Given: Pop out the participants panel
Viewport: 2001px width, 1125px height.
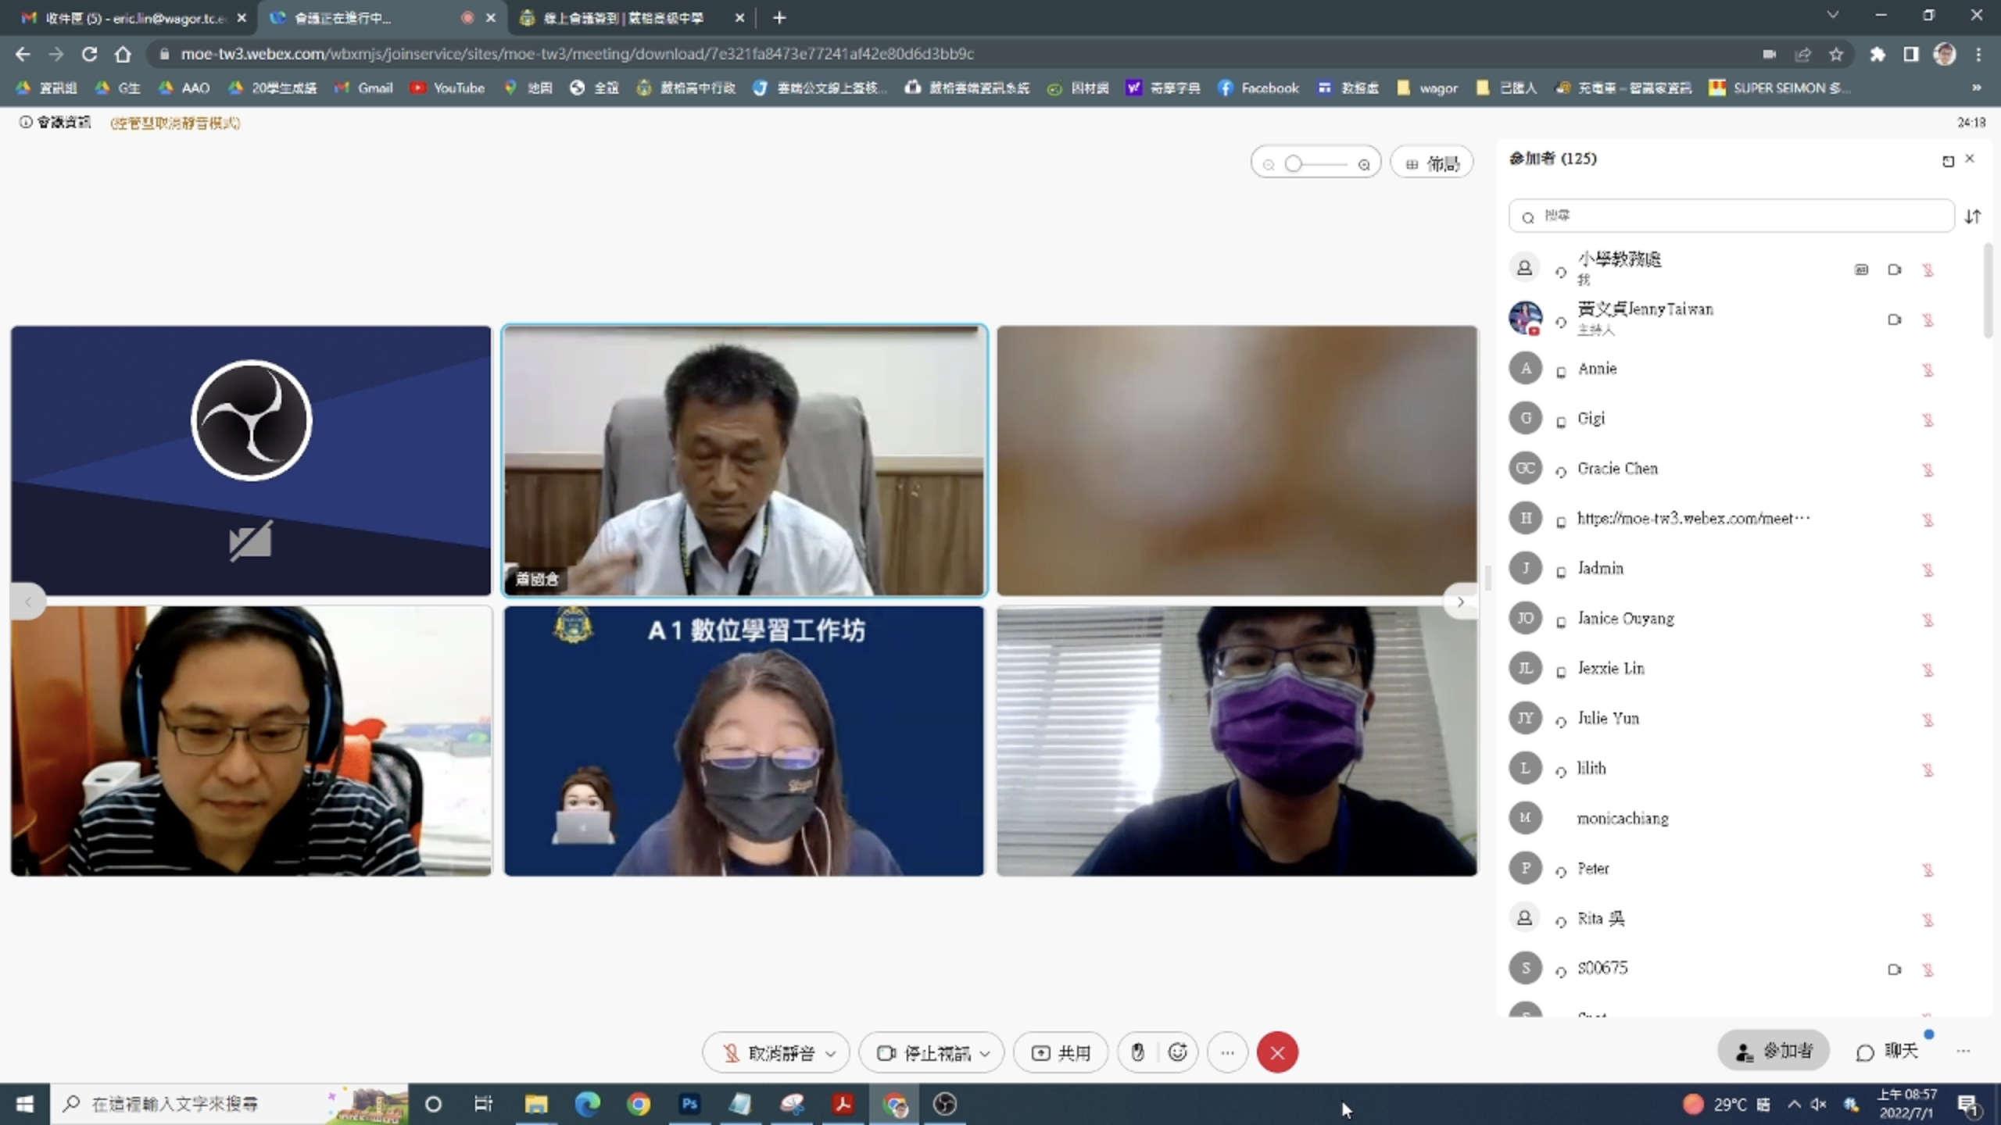Looking at the screenshot, I should 1948,160.
